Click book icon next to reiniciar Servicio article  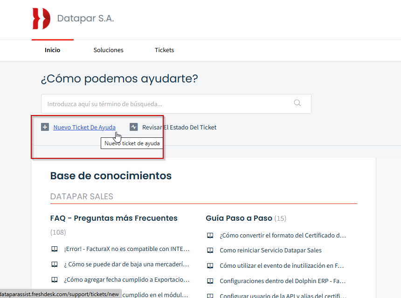pyautogui.click(x=210, y=251)
